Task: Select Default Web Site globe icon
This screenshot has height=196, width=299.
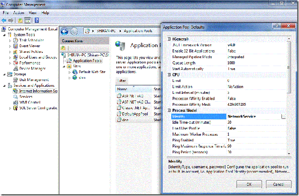Action: point(75,72)
